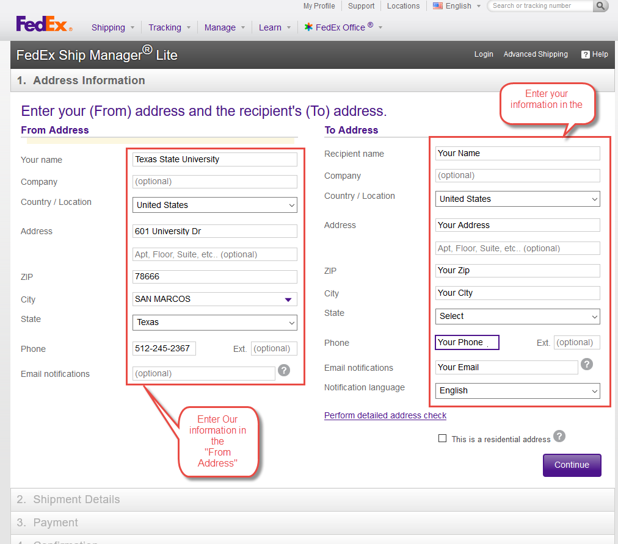Click the Recipient name input field
This screenshot has height=544, width=618.
518,153
